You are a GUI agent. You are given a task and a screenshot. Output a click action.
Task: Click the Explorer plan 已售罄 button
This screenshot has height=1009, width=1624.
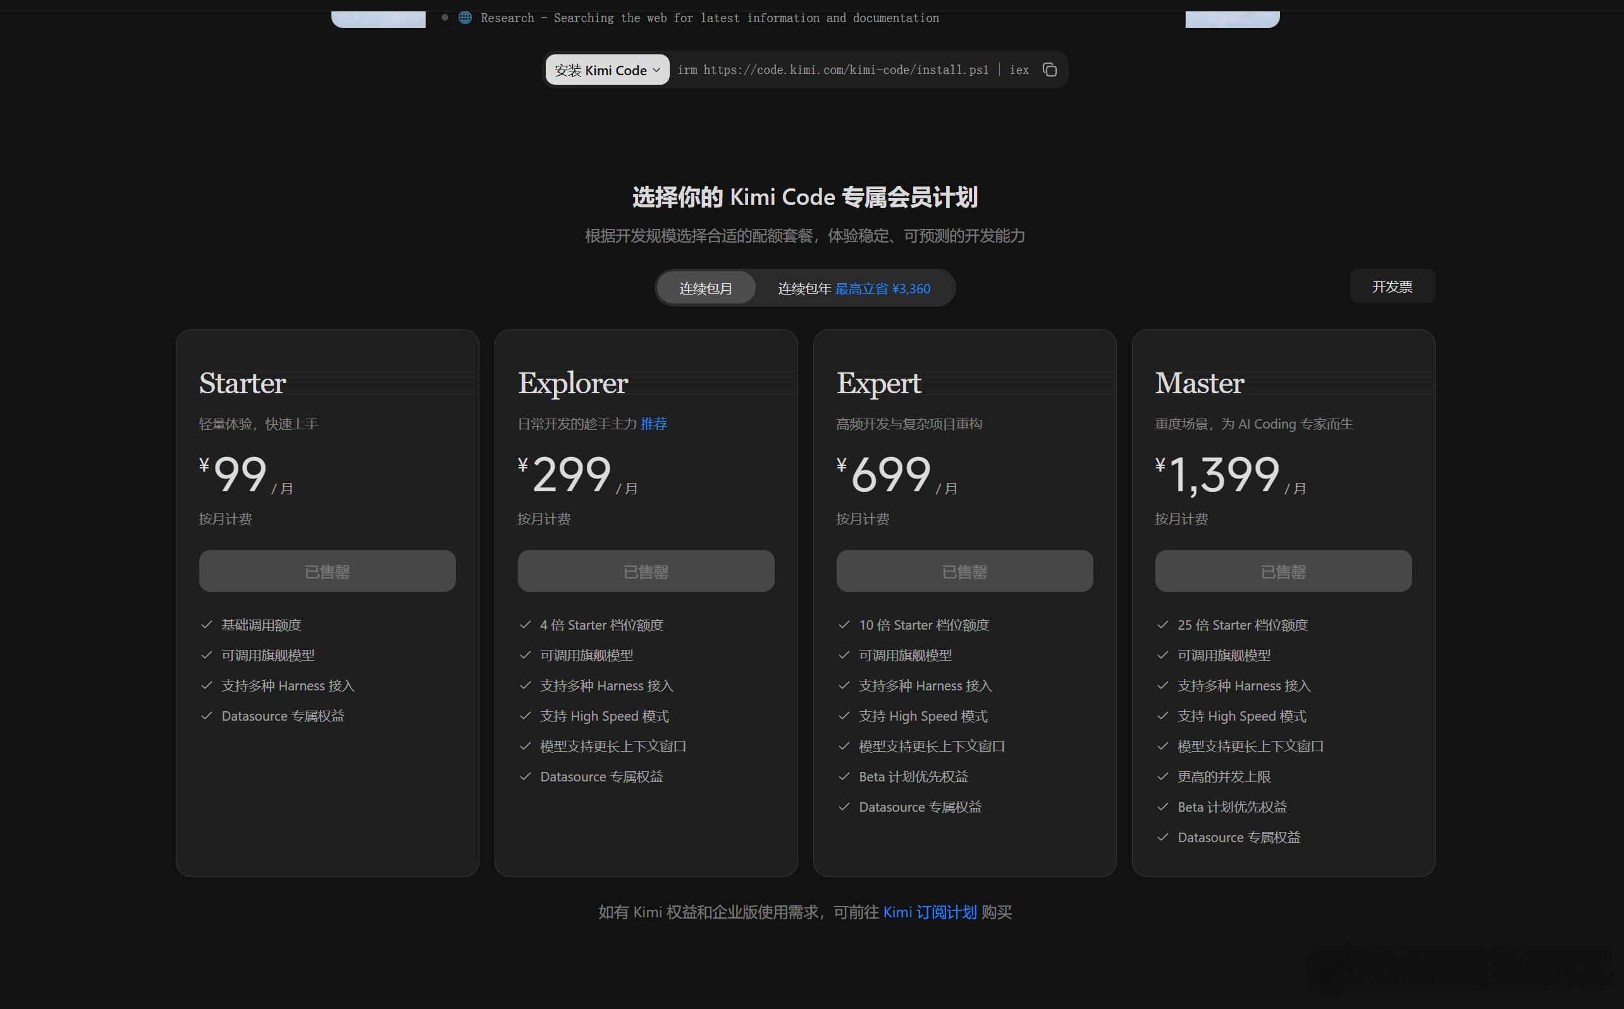(x=646, y=572)
